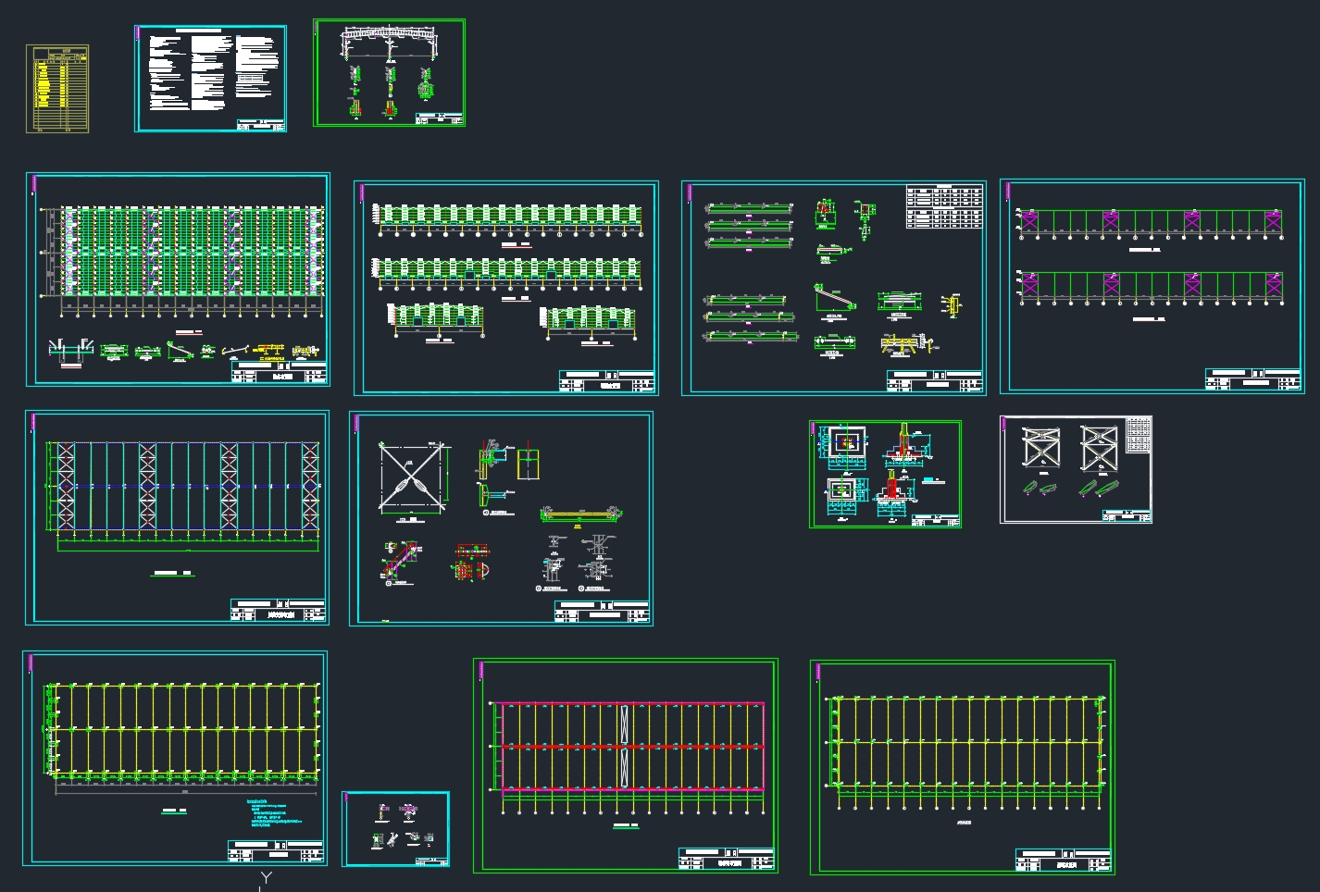Select the bottom-right yellow grid plan sheet
Screen dimensions: 1320x892
click(x=963, y=766)
